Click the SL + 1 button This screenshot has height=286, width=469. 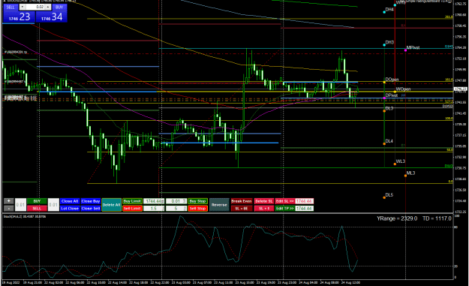click(x=264, y=208)
